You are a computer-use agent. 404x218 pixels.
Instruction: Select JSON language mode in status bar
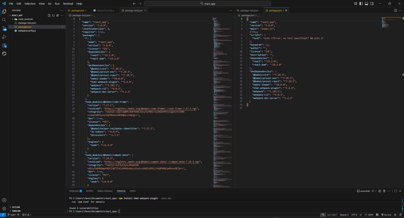[x=369, y=215]
